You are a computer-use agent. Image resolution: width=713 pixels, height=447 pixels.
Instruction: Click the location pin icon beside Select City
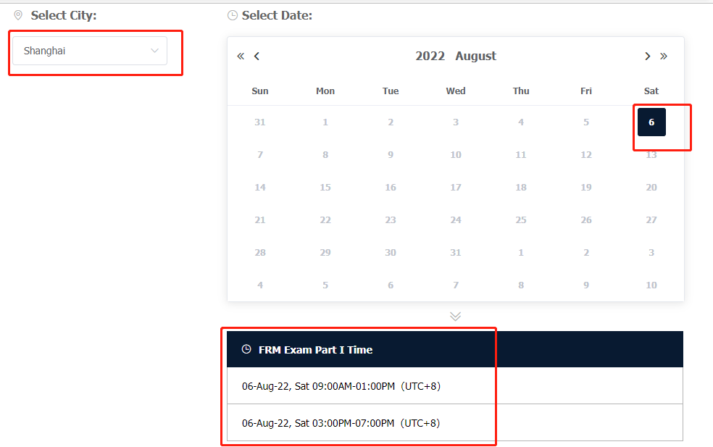coord(18,15)
